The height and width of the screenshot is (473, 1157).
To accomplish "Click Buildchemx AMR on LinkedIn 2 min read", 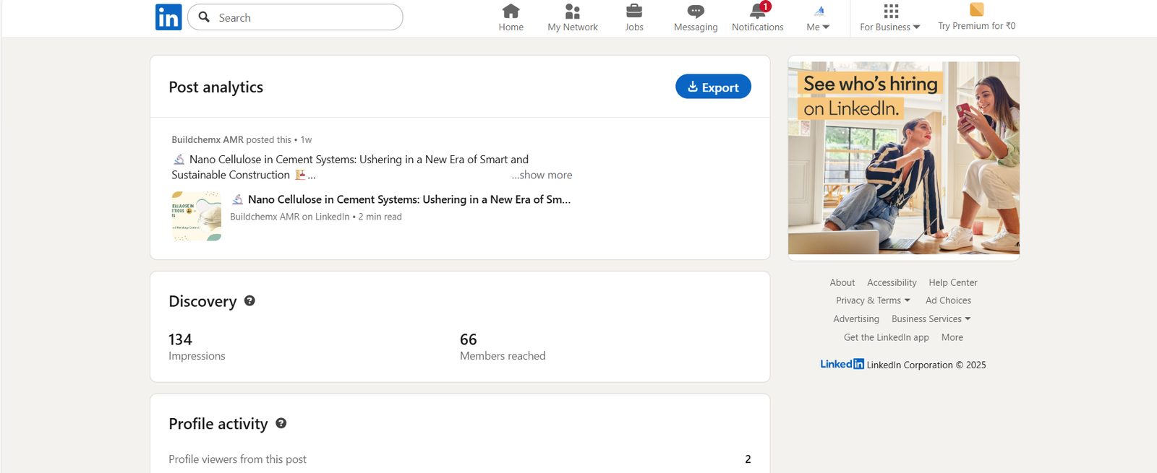I will click(x=316, y=217).
